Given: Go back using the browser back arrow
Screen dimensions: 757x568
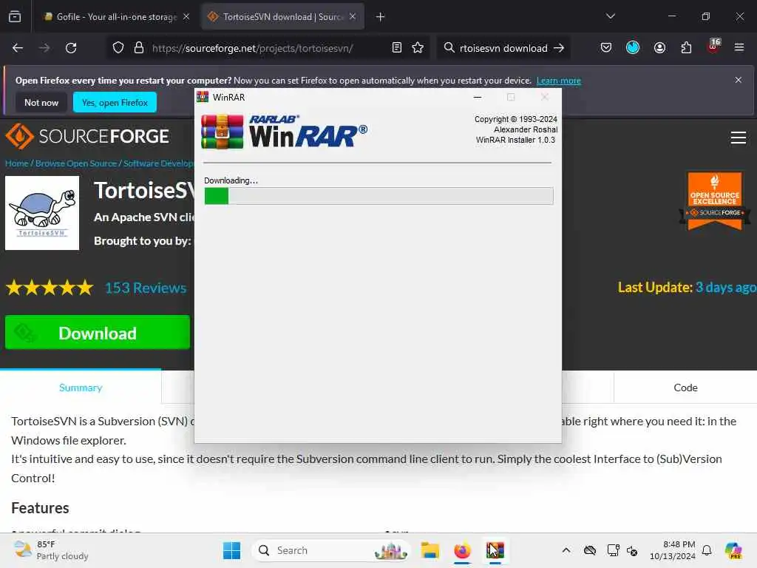Looking at the screenshot, I should click(18, 48).
